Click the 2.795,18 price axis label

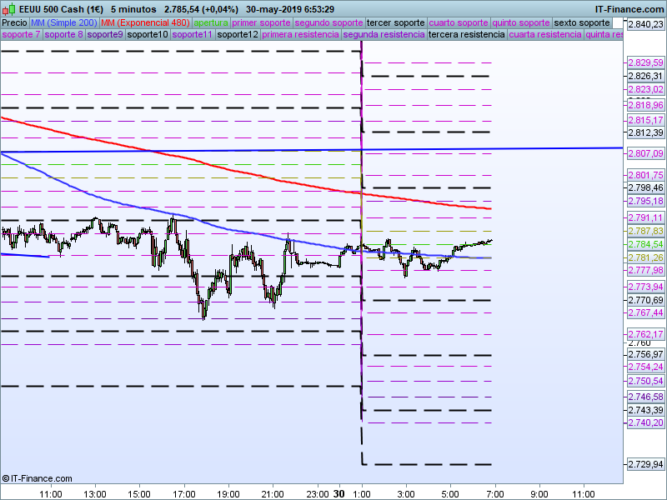click(x=645, y=201)
